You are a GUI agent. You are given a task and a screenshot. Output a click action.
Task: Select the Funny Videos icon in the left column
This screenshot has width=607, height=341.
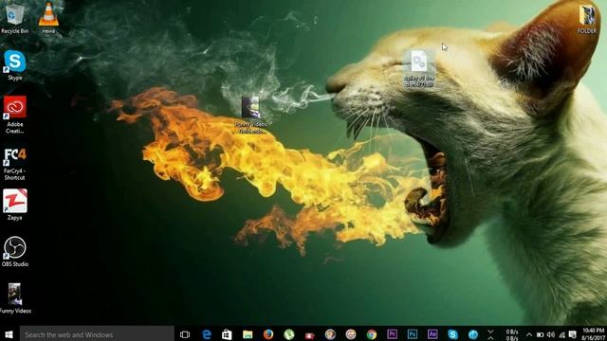(x=15, y=297)
